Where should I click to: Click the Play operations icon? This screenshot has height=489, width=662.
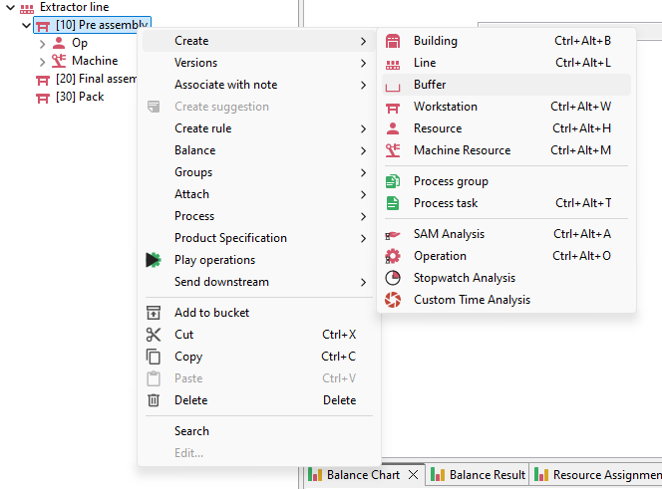pyautogui.click(x=154, y=260)
